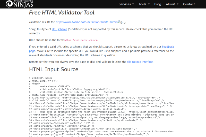Follow the scheme link in the error message
The image size is (206, 137).
point(62,29)
